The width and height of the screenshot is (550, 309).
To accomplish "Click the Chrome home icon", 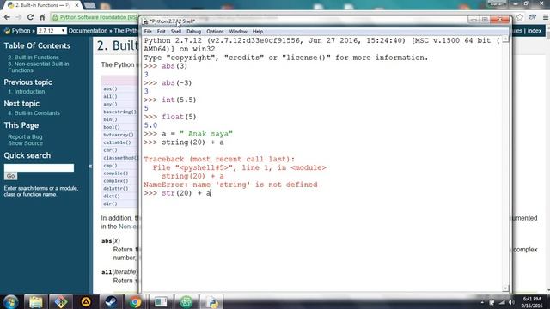I will coord(42,17).
